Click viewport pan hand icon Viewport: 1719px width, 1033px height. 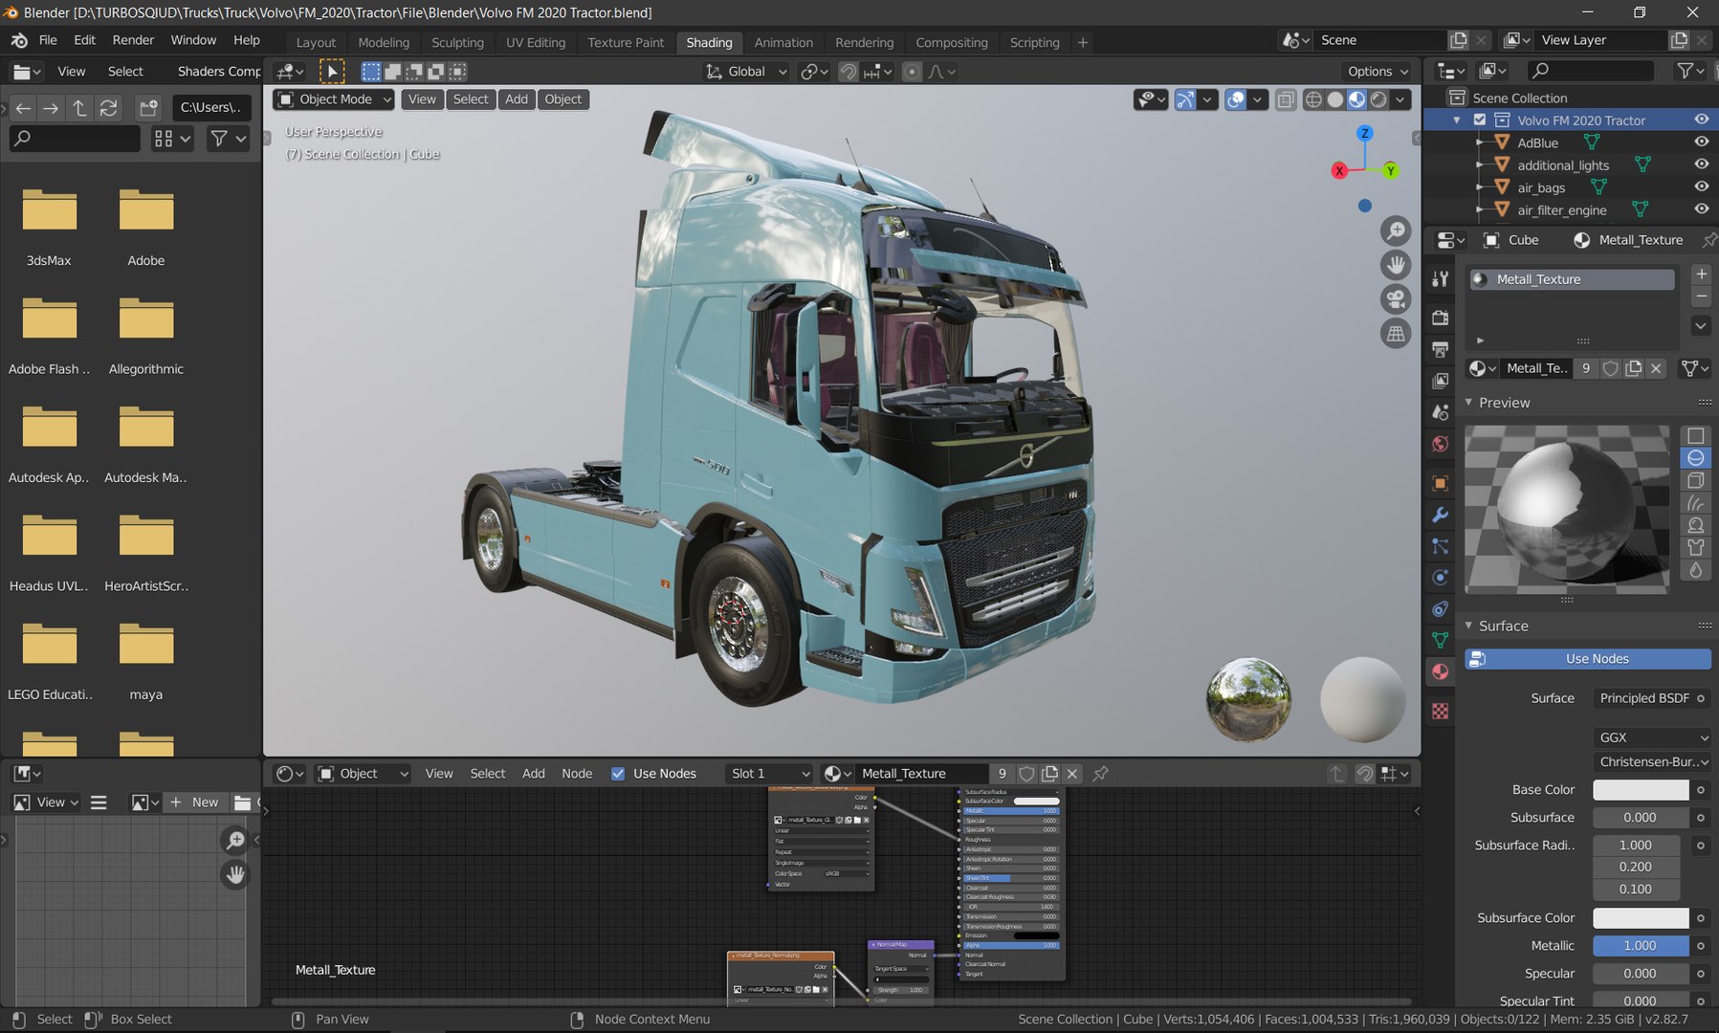[1396, 265]
